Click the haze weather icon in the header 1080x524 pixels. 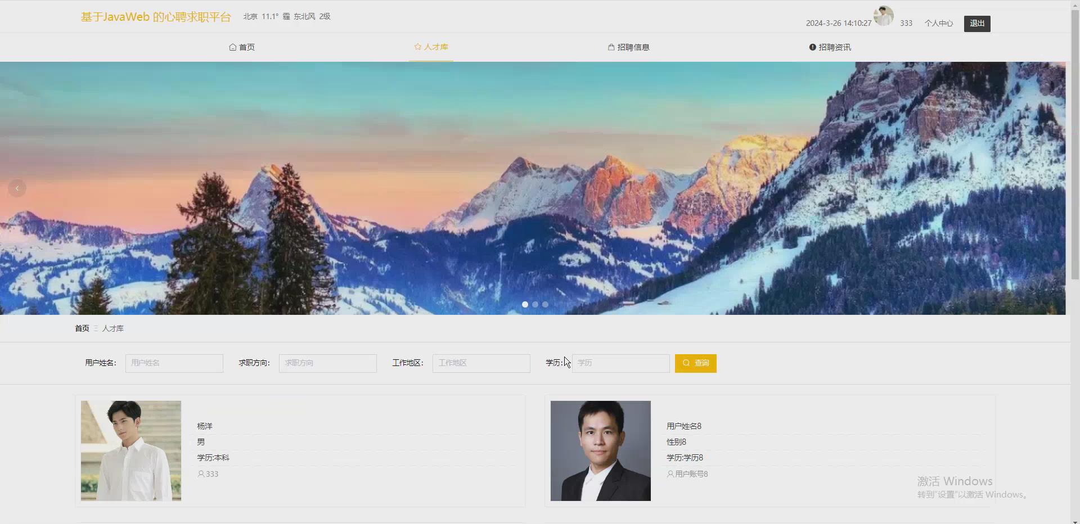(287, 16)
